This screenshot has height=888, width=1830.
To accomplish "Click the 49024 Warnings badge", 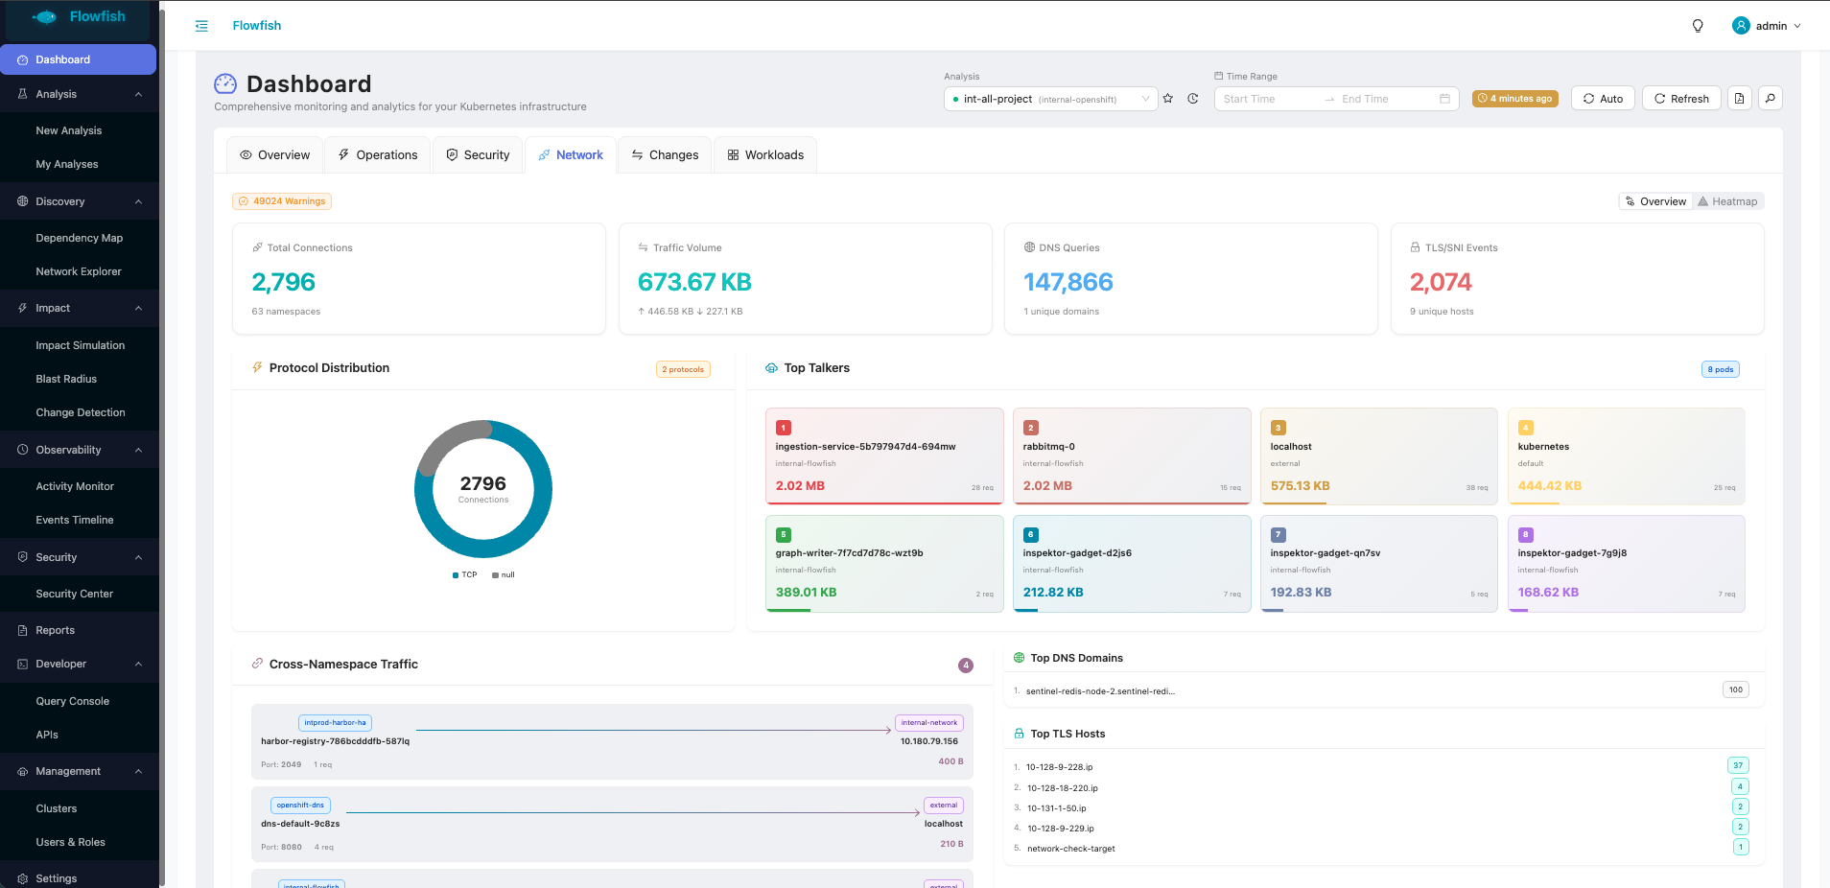I will [x=282, y=201].
